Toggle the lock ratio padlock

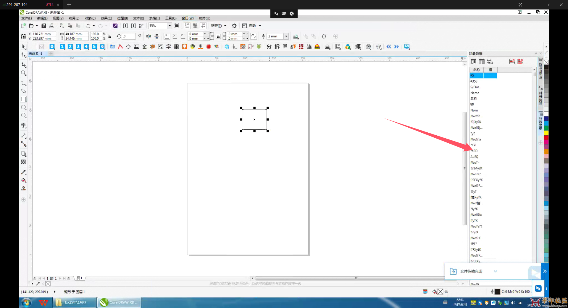(110, 36)
